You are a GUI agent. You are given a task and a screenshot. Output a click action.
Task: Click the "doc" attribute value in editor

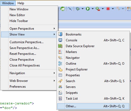pyautogui.click(x=7, y=108)
